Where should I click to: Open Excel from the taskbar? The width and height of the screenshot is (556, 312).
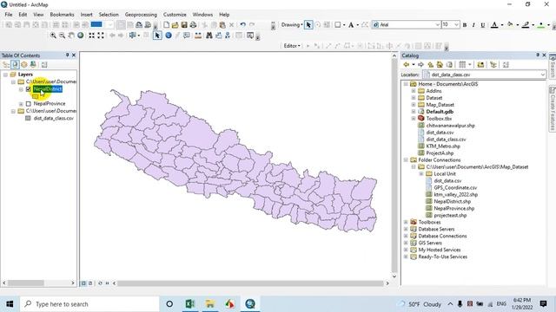pyautogui.click(x=190, y=304)
